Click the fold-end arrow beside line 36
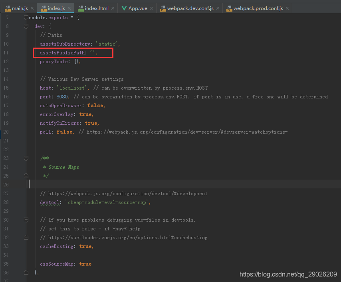The width and height of the screenshot is (341, 282). [x=26, y=272]
